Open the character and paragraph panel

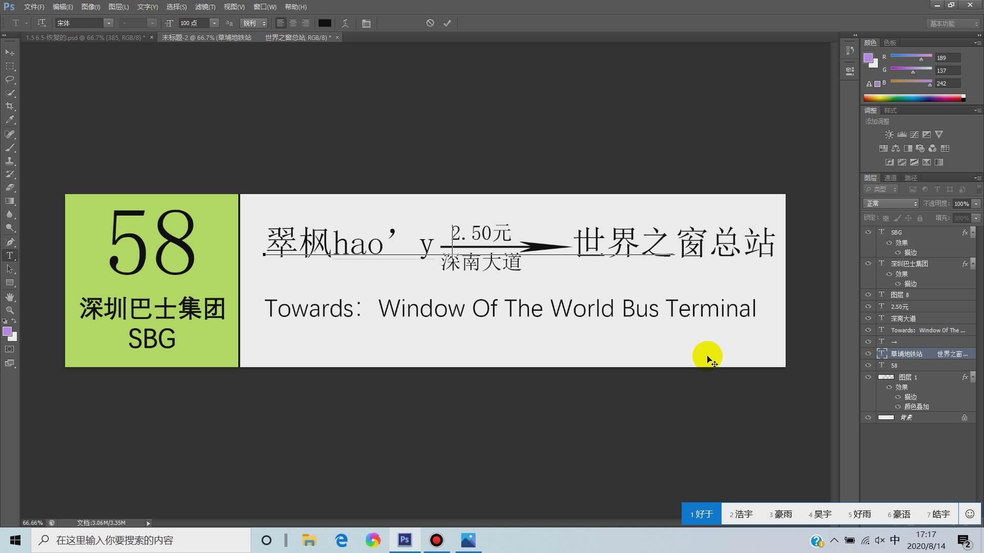point(366,24)
